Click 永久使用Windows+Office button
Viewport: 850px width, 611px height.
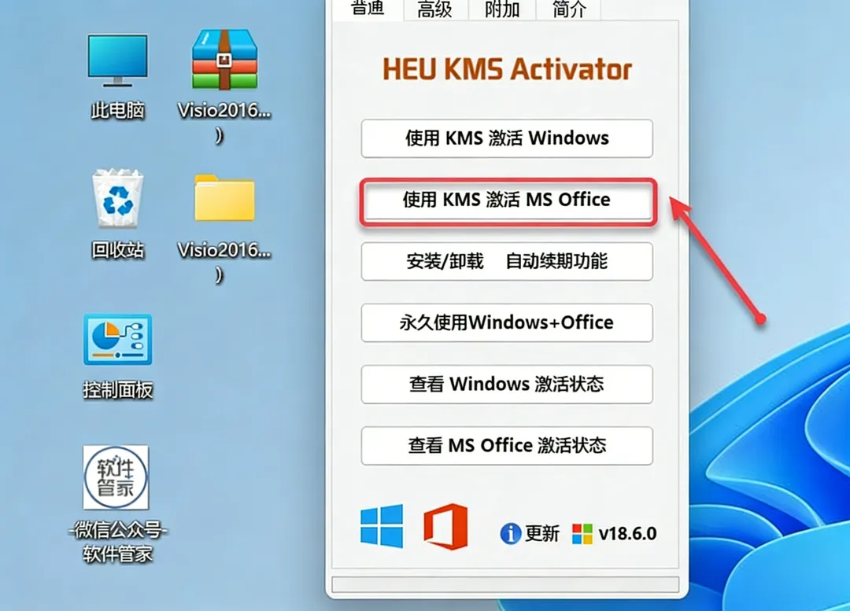pyautogui.click(x=507, y=323)
